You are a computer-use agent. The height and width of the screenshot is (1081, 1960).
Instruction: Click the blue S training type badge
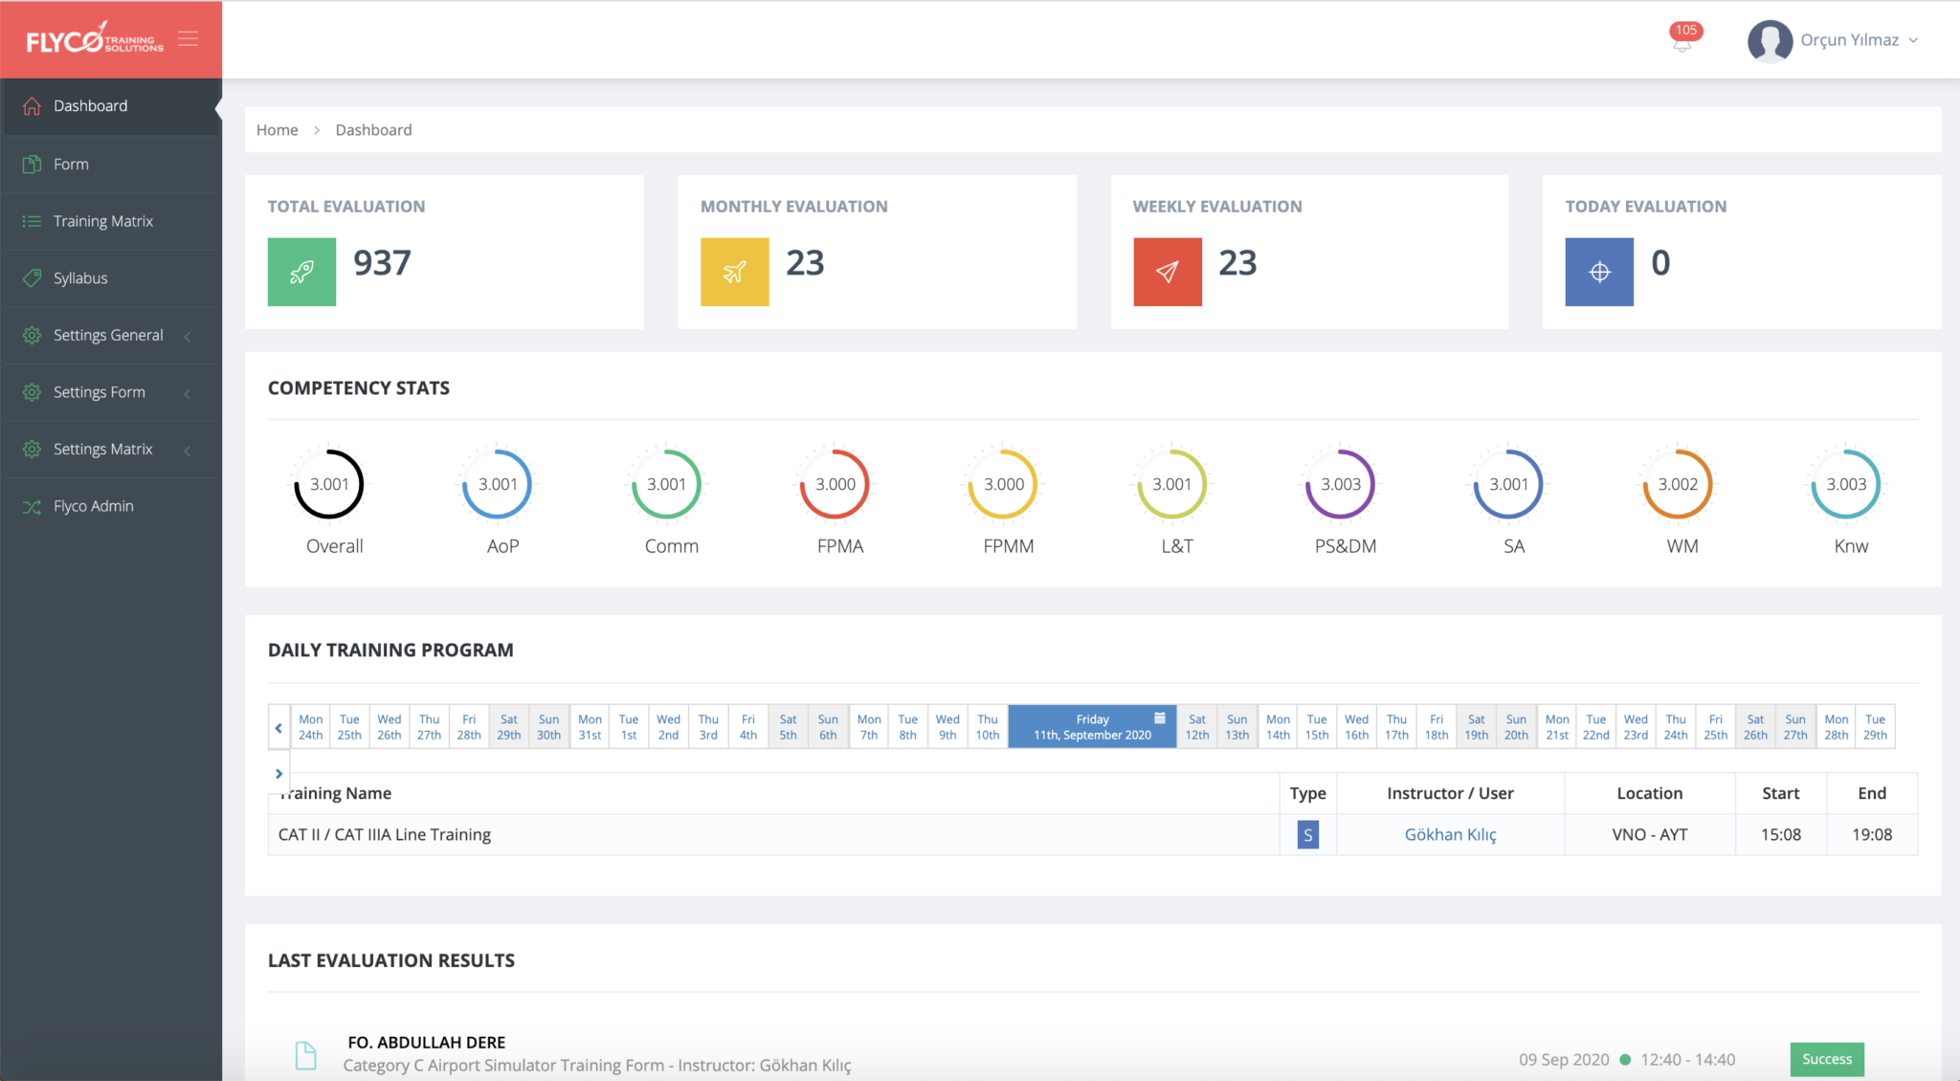[1307, 834]
